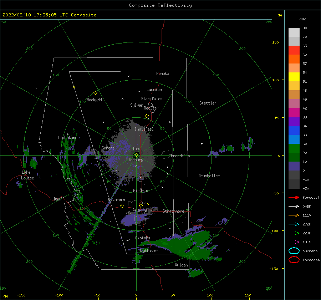Select the Calgary label
Screen dimensions: 321x300
tap(139, 210)
